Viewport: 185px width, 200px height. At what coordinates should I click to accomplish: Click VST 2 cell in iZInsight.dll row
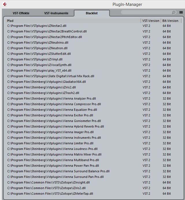click(146, 183)
